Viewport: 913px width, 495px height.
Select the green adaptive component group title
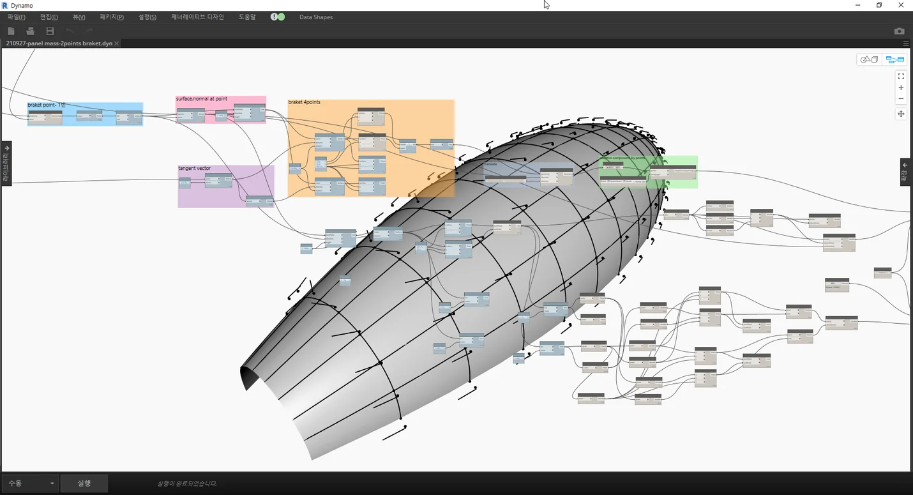623,158
